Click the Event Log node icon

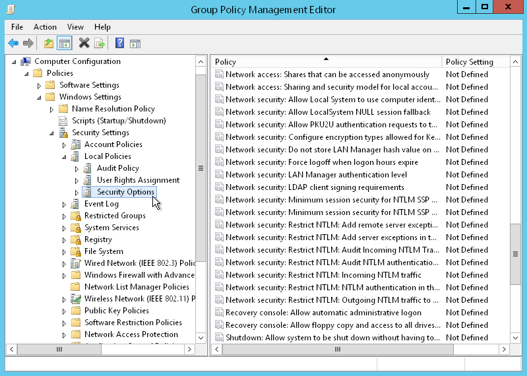coord(75,204)
